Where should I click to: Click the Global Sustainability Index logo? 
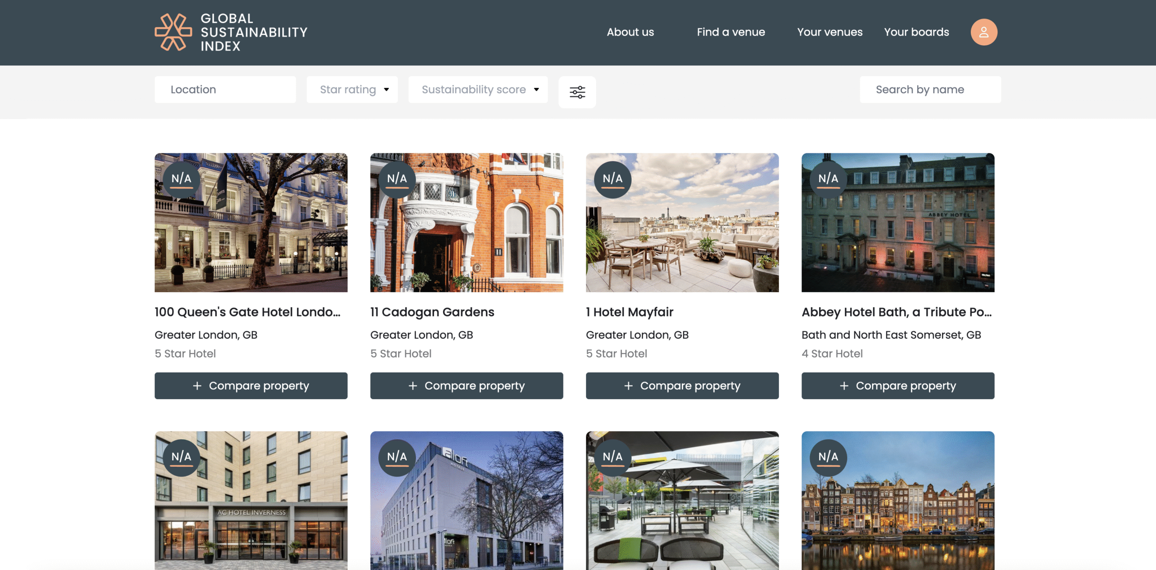click(x=231, y=32)
